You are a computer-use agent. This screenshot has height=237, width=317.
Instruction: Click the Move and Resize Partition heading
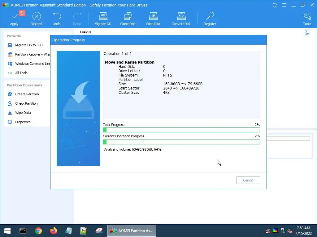point(130,62)
